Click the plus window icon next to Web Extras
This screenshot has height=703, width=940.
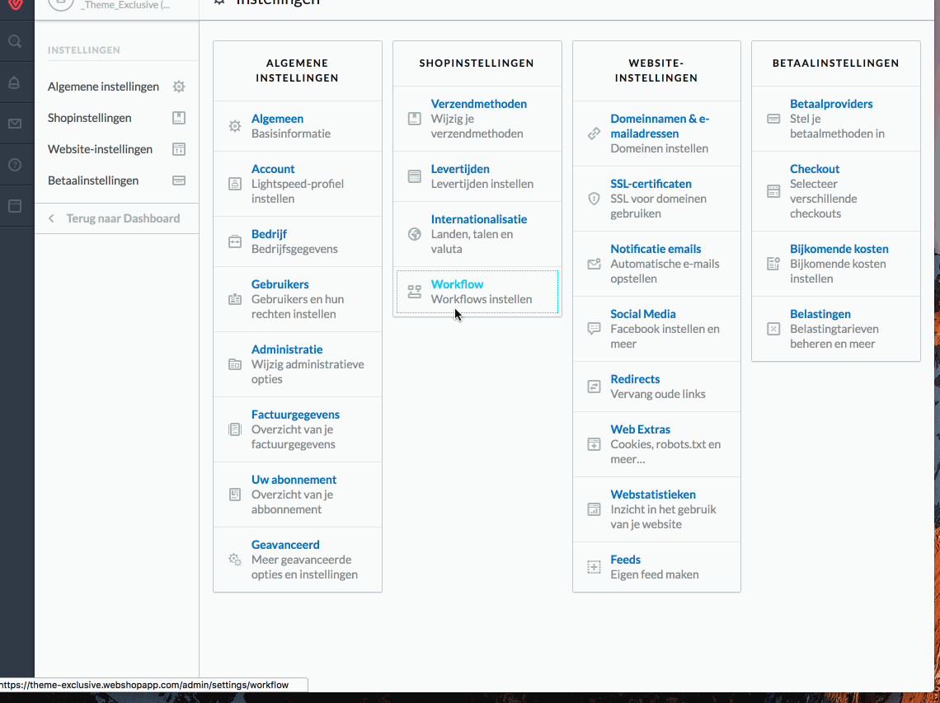[594, 444]
